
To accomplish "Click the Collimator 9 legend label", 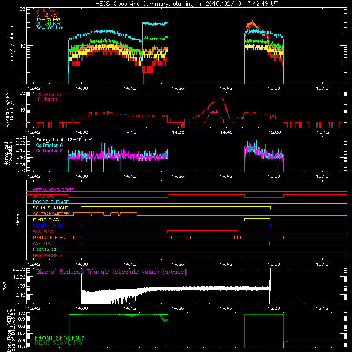I will (49, 150).
